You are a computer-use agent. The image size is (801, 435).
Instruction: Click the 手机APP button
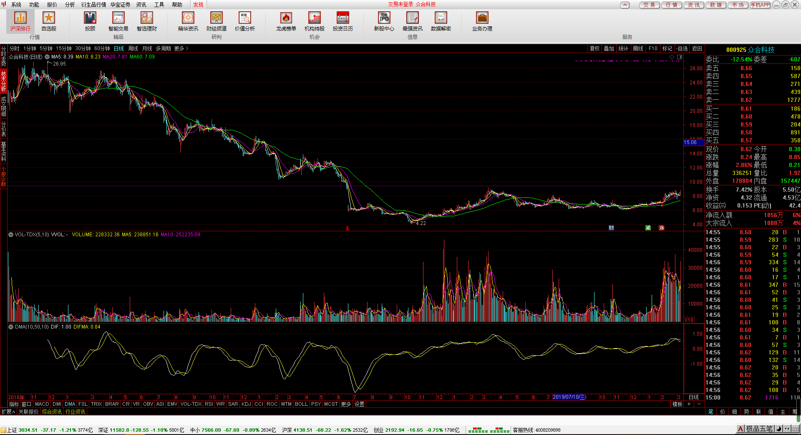point(760,5)
